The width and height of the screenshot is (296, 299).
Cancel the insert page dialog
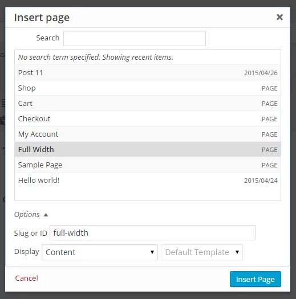[27, 278]
